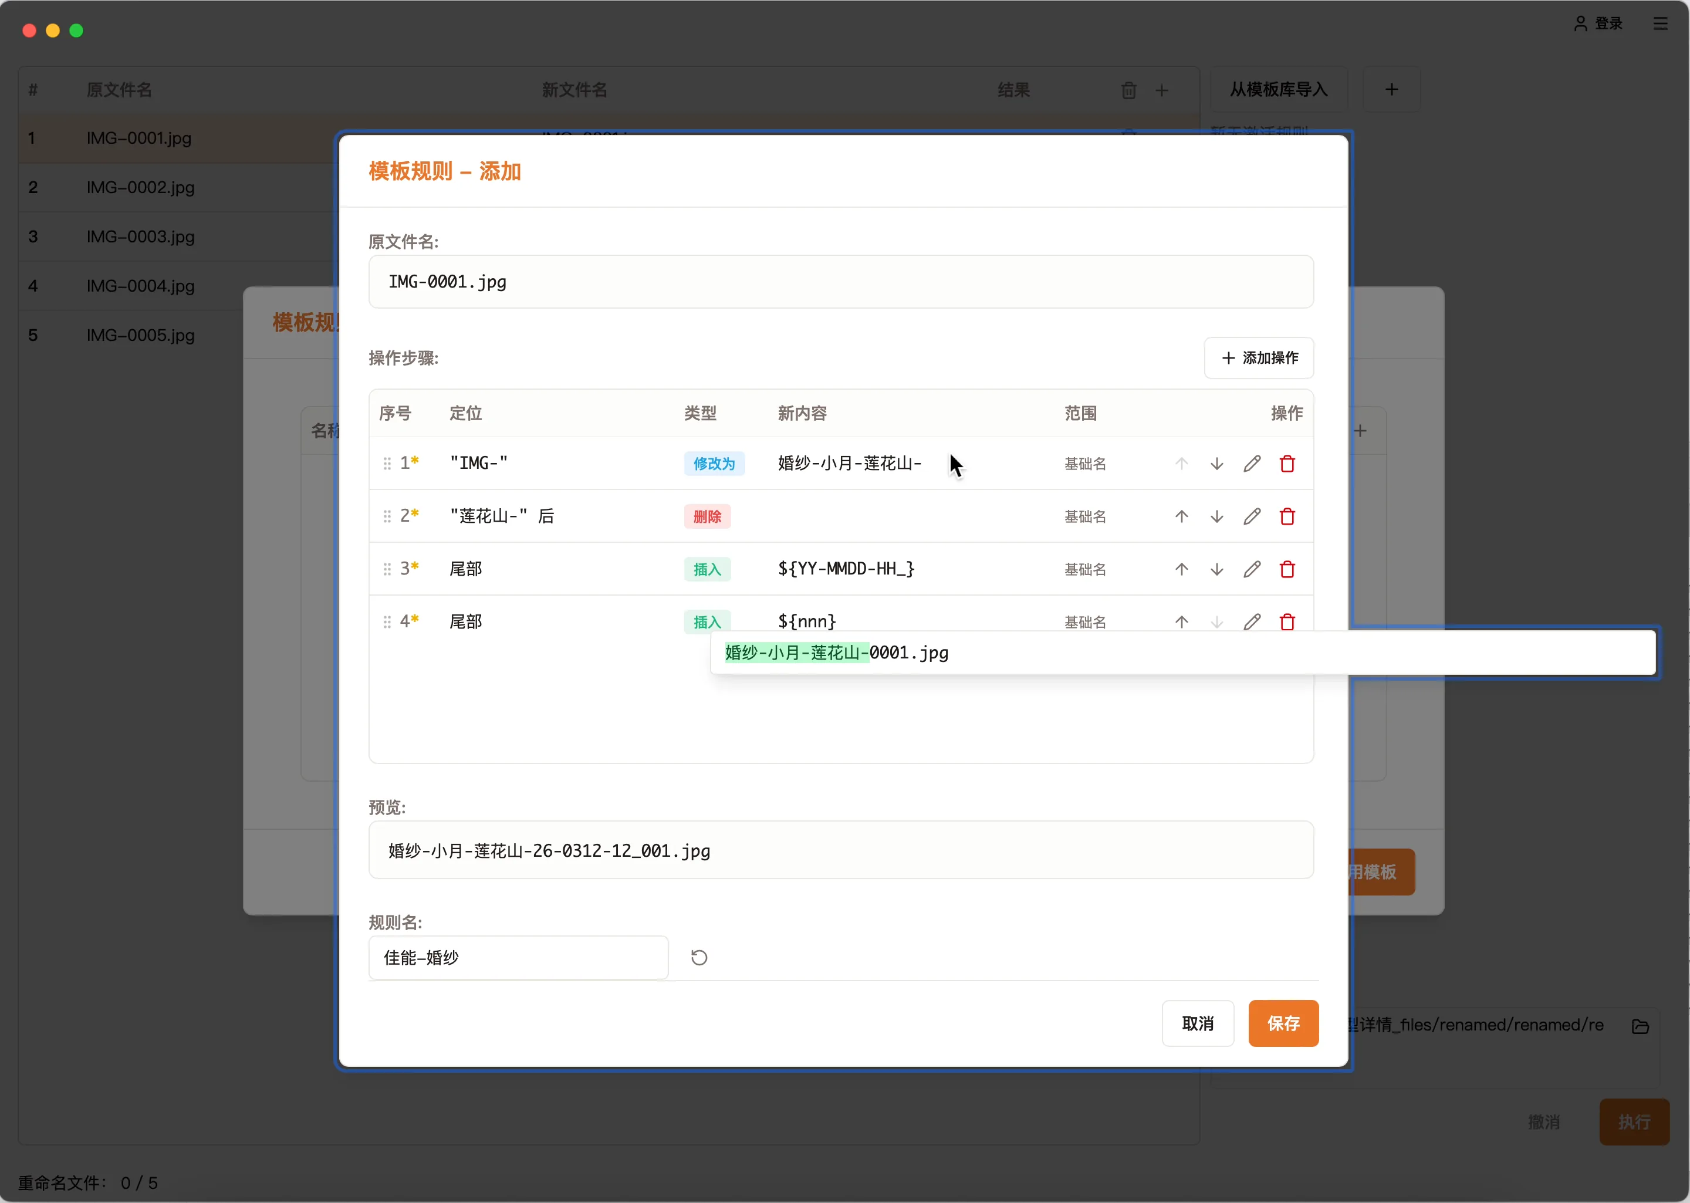1690x1203 pixels.
Task: Focus the 规则名 field containing 佳能-婚纱
Action: click(518, 958)
